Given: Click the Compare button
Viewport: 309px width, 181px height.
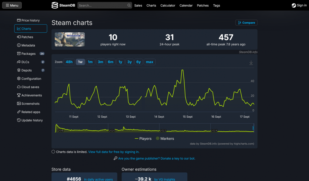Looking at the screenshot, I should 246,23.
